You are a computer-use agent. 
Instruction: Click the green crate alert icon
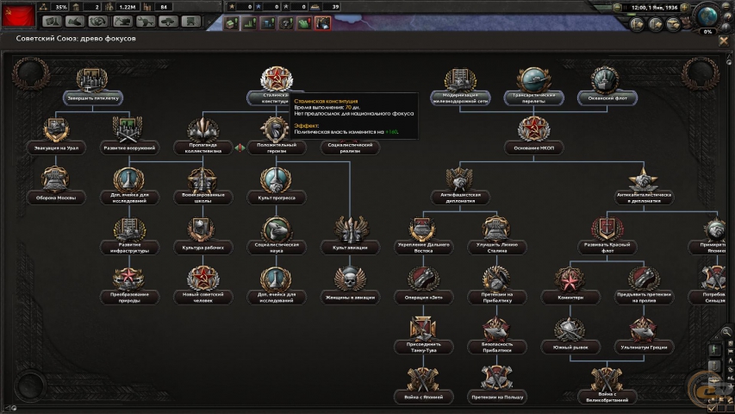pyautogui.click(x=231, y=23)
